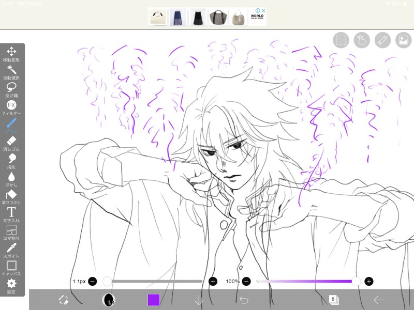
Task: Select the Eraser (消しゴム) tool
Action: [x=11, y=144]
